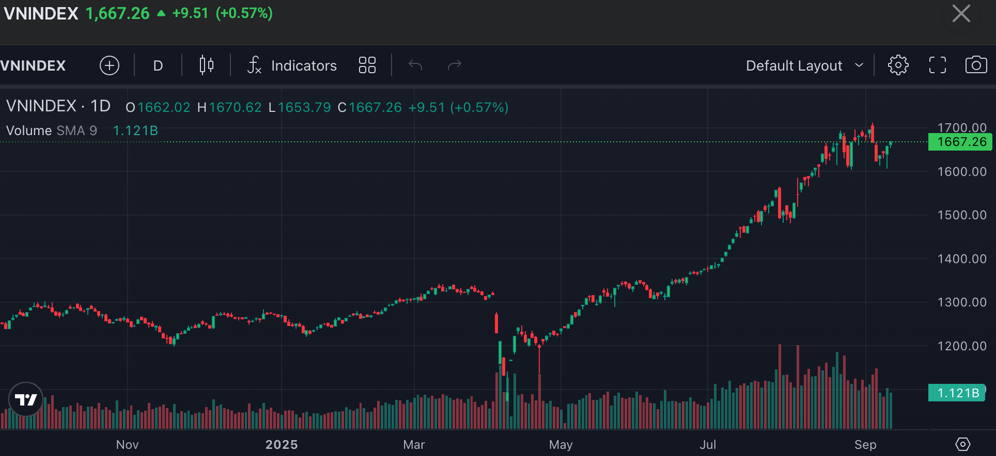Viewport: 996px width, 456px height.
Task: Click the Jul label on time axis
Action: [708, 445]
